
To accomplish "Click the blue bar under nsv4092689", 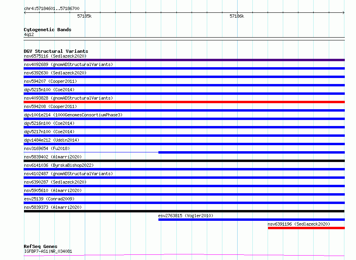I will click(x=184, y=68).
